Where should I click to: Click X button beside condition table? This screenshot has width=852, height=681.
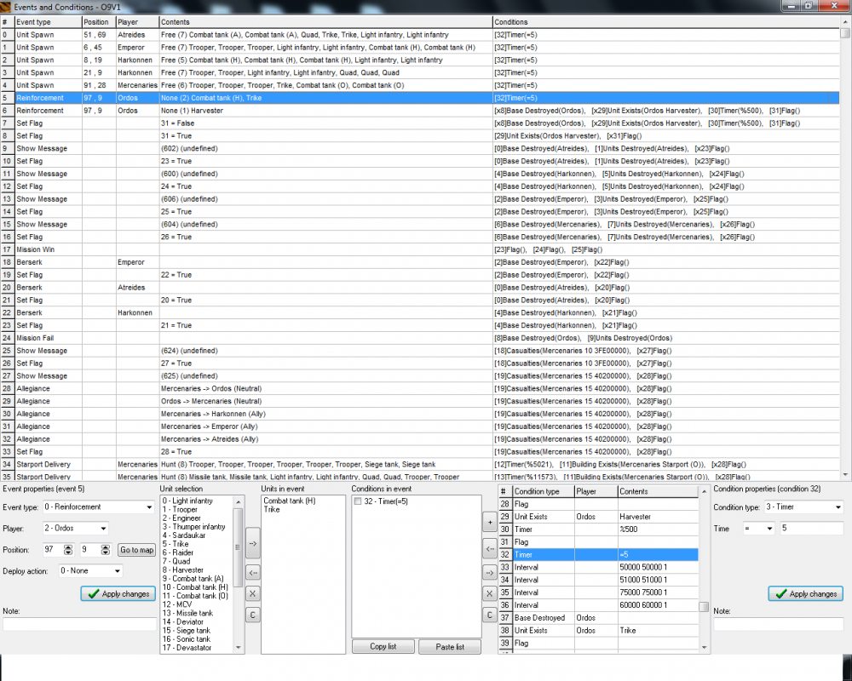(489, 593)
